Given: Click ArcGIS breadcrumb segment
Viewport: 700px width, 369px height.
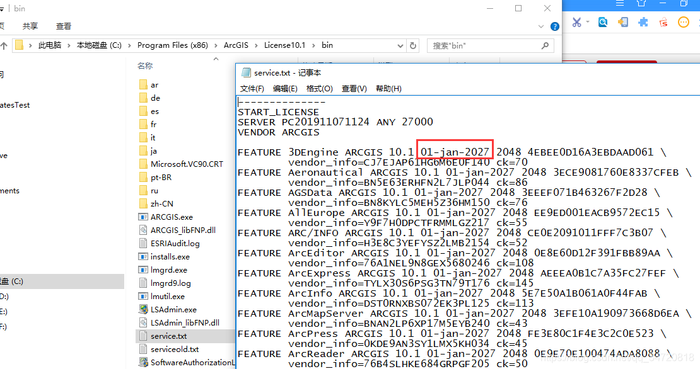Looking at the screenshot, I should tap(236, 45).
